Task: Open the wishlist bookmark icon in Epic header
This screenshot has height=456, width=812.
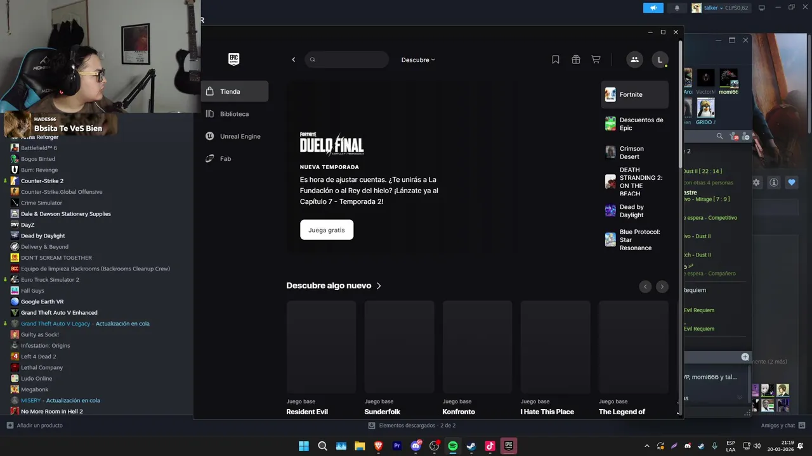Action: click(x=556, y=60)
